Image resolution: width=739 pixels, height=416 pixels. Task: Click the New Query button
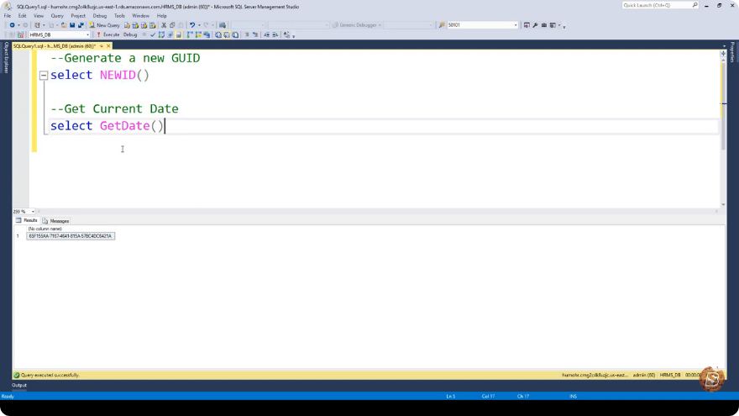(x=105, y=25)
